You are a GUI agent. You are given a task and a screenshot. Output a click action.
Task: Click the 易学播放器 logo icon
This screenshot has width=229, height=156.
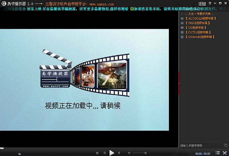coord(4,4)
